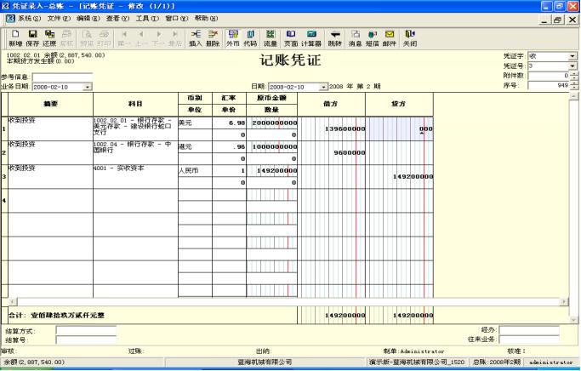
Task: Click the 港元 currency cell
Action: point(195,146)
